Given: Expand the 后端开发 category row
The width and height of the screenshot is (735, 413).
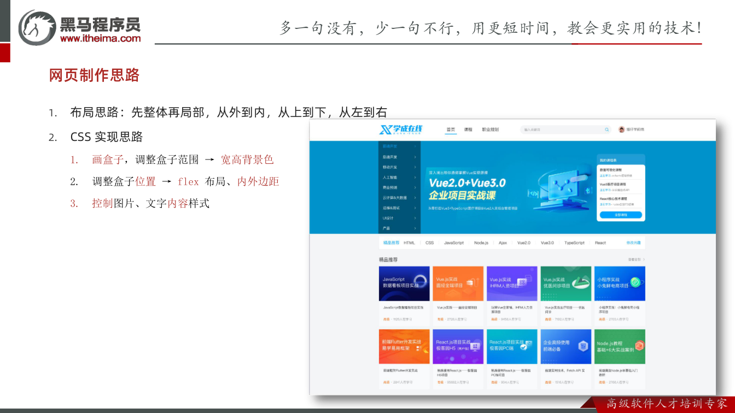Looking at the screenshot, I should coord(400,157).
